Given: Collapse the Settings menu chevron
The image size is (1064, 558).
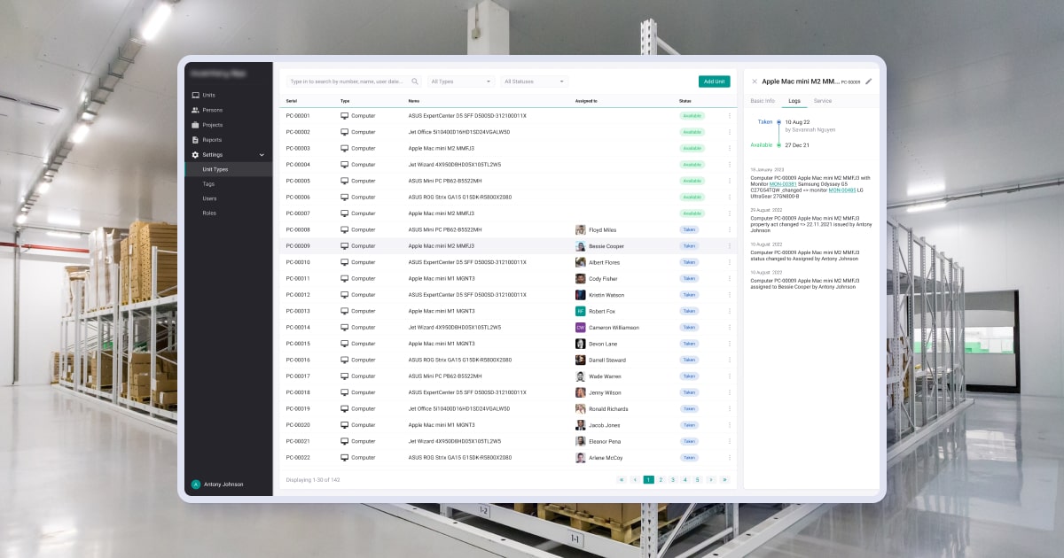Looking at the screenshot, I should 261,153.
